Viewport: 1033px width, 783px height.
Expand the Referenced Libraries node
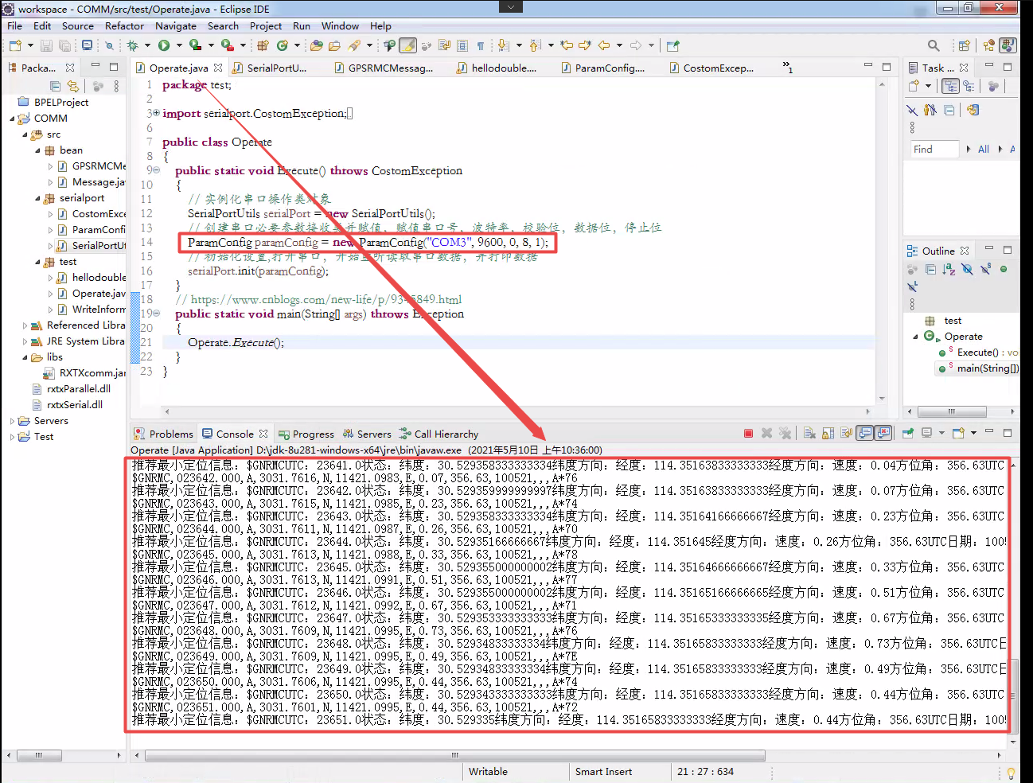point(25,325)
